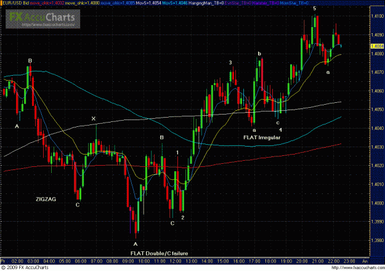This screenshot has width=385, height=271.
Task: Click the EUR/USD Bid chart title
Action: [x=15, y=3]
